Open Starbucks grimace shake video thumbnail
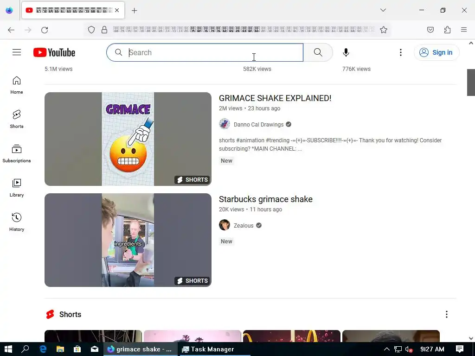 point(128,240)
